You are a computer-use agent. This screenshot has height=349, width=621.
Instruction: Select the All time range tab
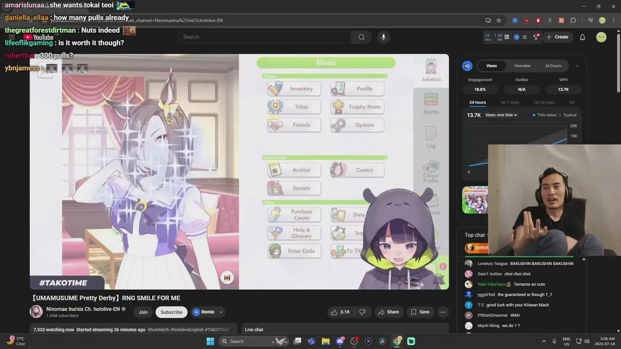572,102
